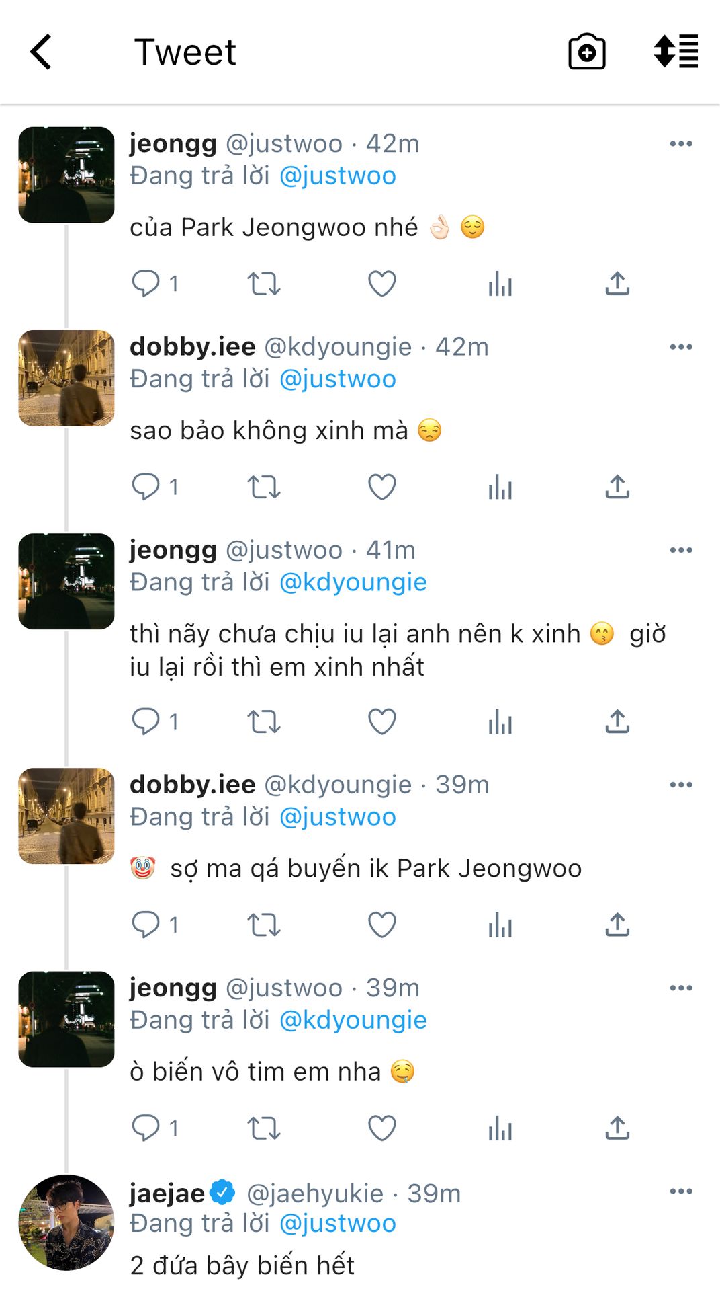Retweet the 'sao bảo không xinh mà' tweet
This screenshot has width=720, height=1291.
[x=263, y=487]
